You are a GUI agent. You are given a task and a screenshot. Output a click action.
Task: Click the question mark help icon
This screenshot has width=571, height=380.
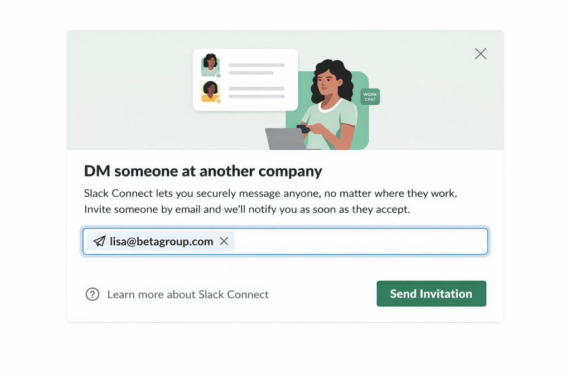[92, 294]
